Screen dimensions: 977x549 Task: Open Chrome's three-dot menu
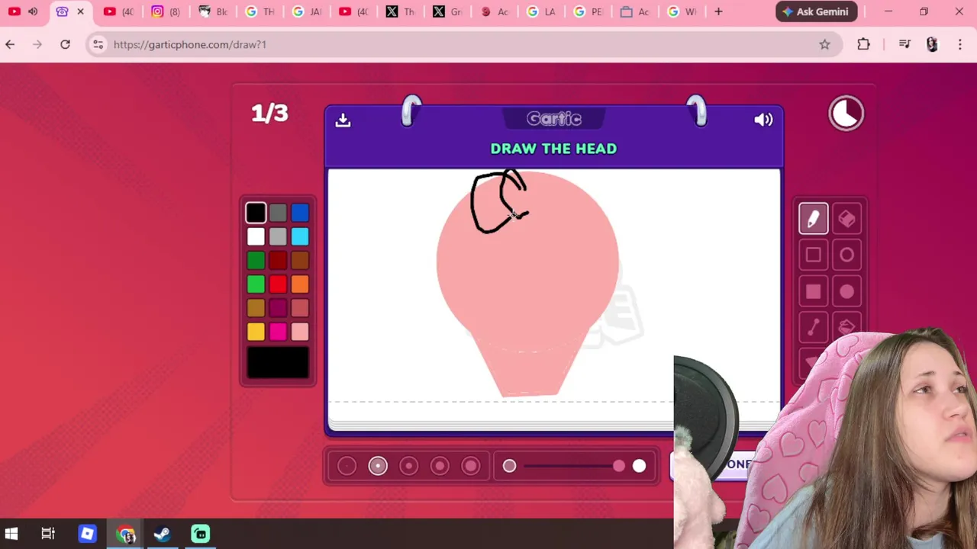pos(960,44)
